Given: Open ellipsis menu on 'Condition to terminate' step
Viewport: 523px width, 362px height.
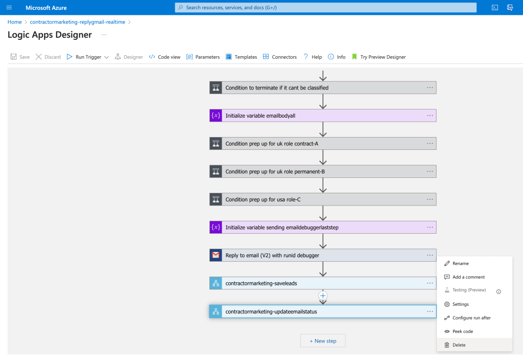Looking at the screenshot, I should pyautogui.click(x=430, y=88).
